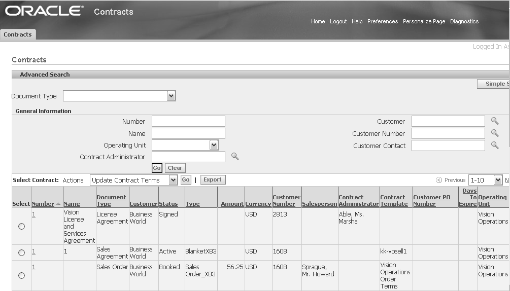
Task: Click the Export button
Action: (x=213, y=179)
